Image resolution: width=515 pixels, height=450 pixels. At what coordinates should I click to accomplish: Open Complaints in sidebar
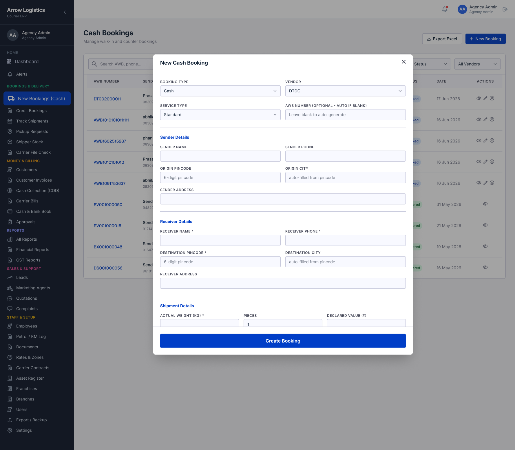coord(37,309)
